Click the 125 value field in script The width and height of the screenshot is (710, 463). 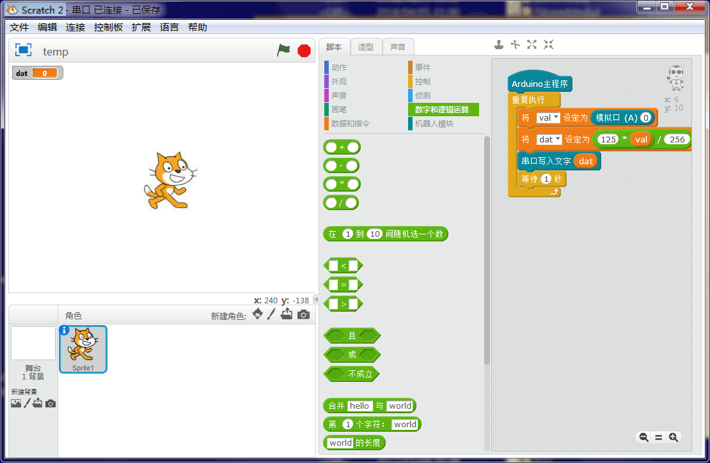[608, 139]
